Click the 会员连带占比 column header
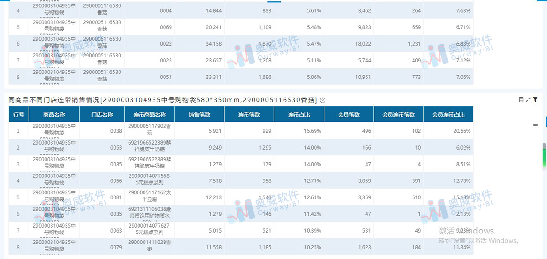The height and width of the screenshot is (259, 547). point(449,114)
